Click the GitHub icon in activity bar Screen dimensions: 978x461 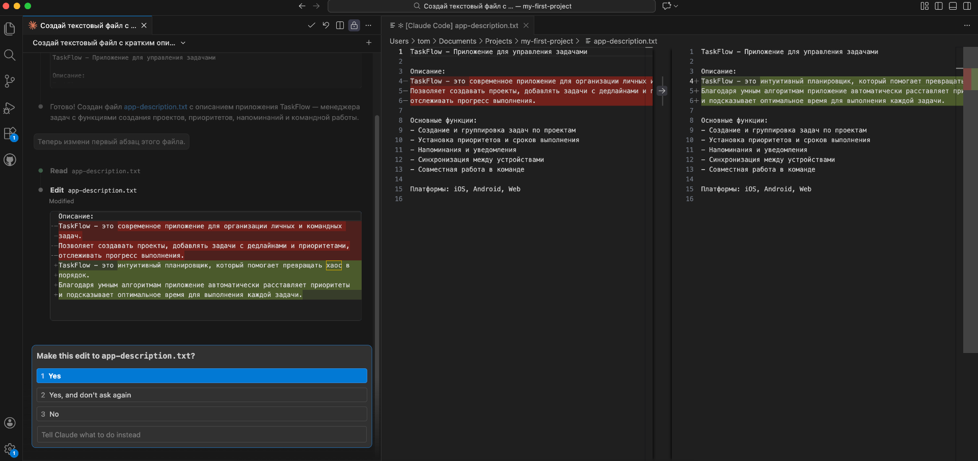click(10, 160)
